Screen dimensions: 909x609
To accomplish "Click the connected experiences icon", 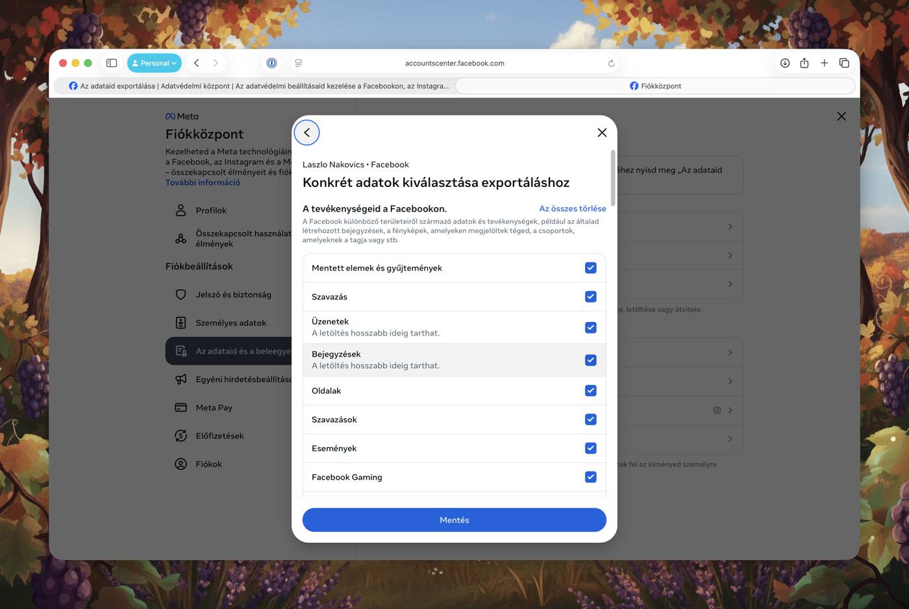I will coord(181,239).
